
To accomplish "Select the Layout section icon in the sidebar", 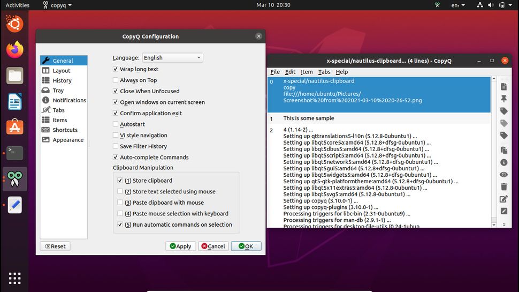I will 45,70.
